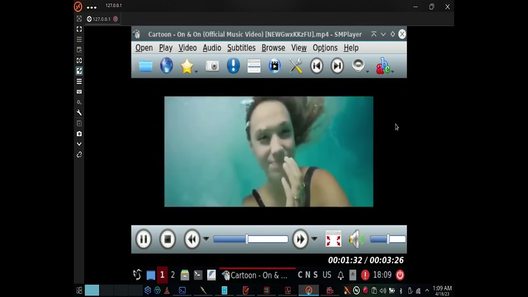Switch to workspace 2
Viewport: 528px width, 297px height.
[173, 275]
